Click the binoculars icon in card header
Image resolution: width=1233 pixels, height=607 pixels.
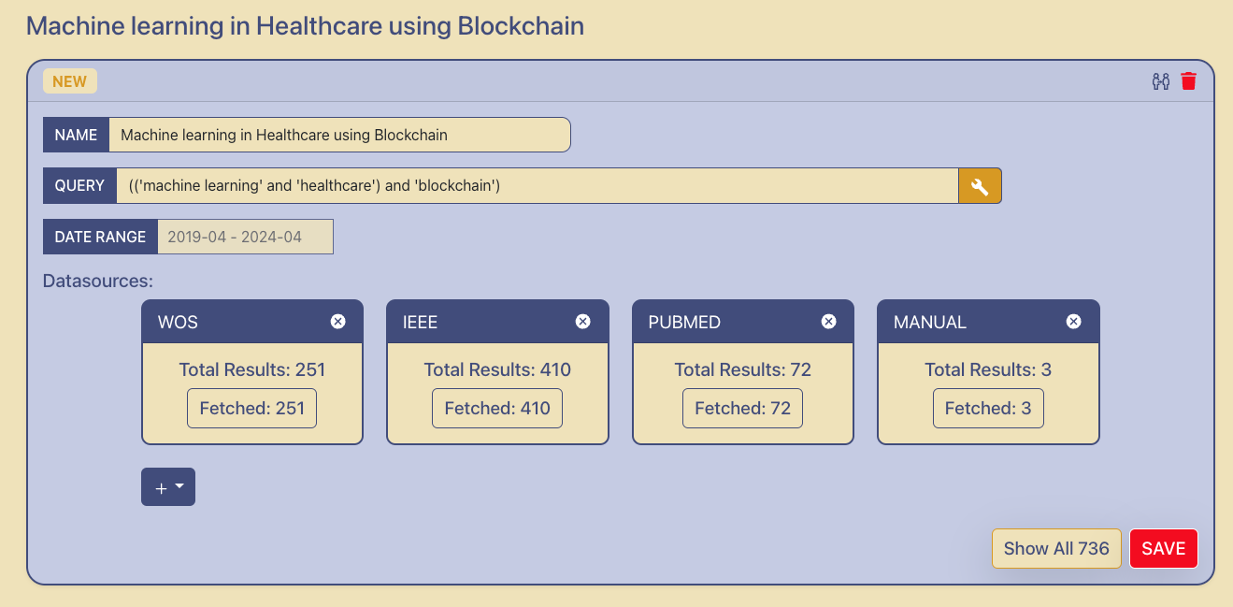pos(1161,81)
